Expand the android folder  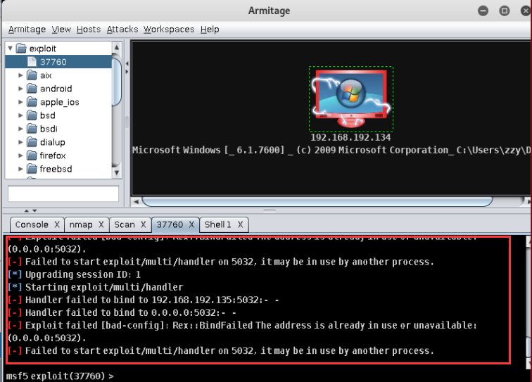pyautogui.click(x=20, y=89)
